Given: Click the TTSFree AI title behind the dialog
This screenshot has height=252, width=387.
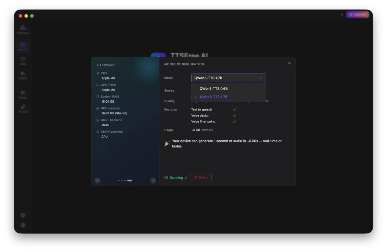Looking at the screenshot, I should (x=189, y=55).
